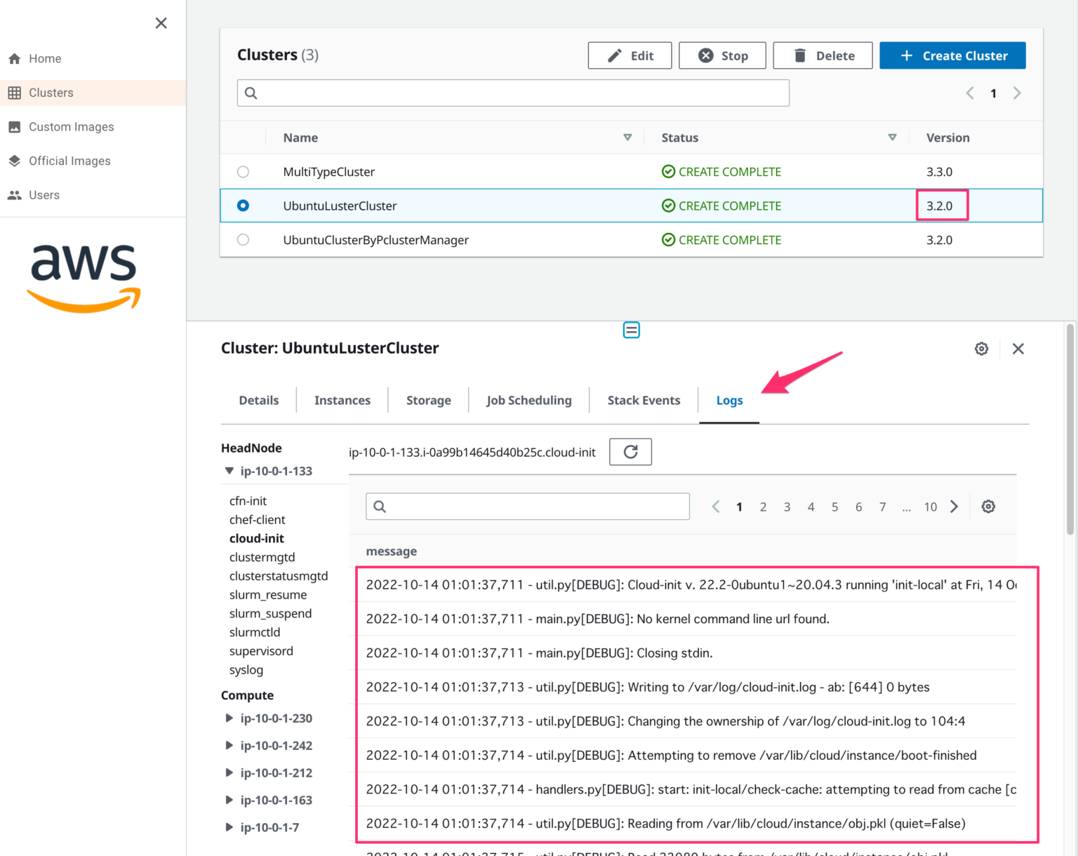The image size is (1078, 856).
Task: Open the log table settings gear
Action: tap(988, 506)
